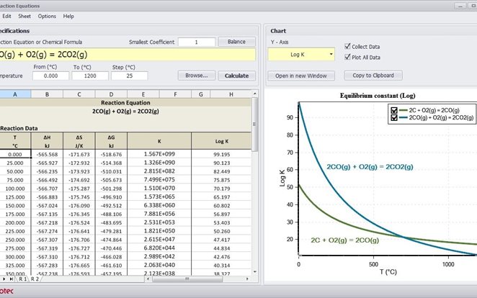The height and width of the screenshot is (298, 477).
Task: Switch to the R 1 sheet tab
Action: point(23,279)
